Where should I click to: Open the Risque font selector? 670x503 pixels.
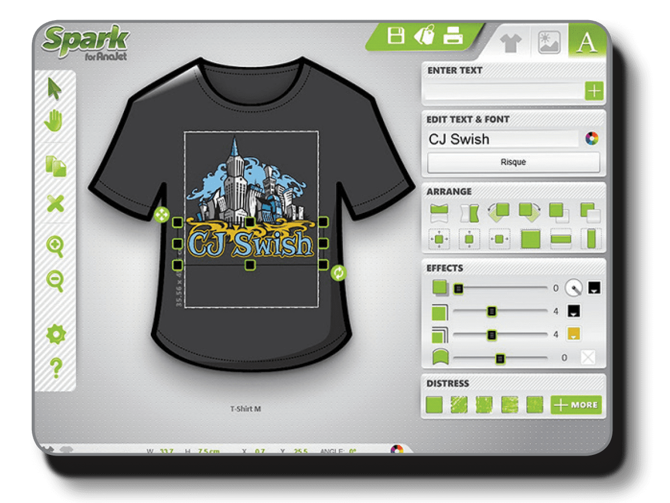pyautogui.click(x=514, y=162)
